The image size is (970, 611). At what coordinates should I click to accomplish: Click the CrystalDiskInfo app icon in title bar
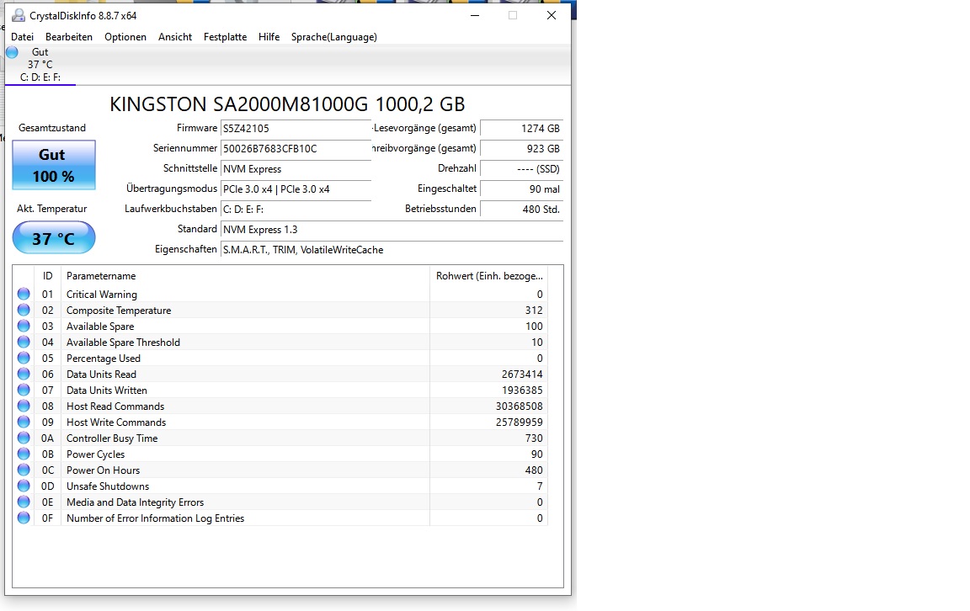click(19, 15)
